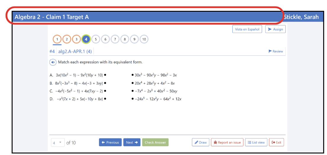The height and width of the screenshot is (155, 327).
Task: Report an issue using bug button
Action: (227, 142)
